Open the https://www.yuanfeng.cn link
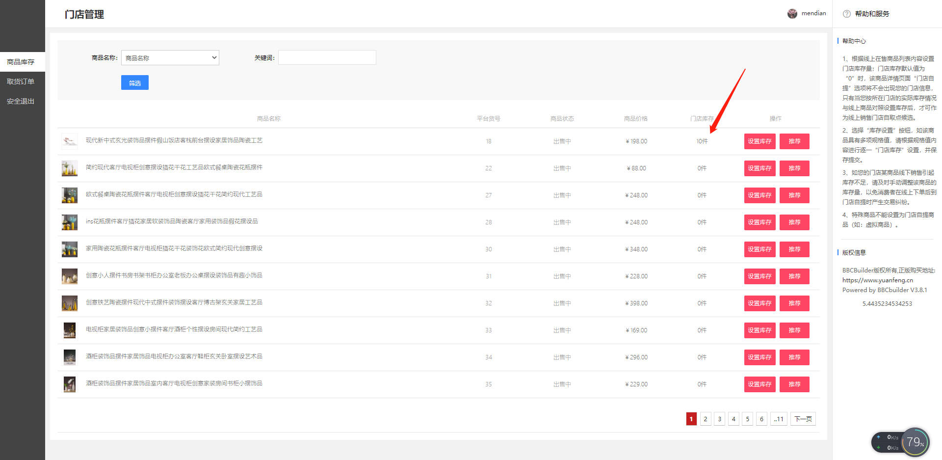Screen dimensions: 942x460 coord(878,280)
